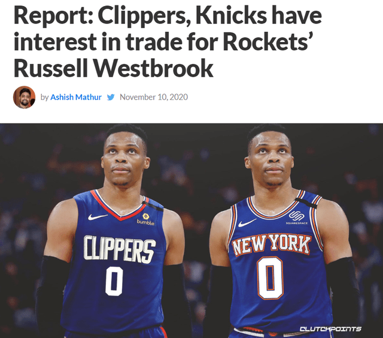Screen dimensions: 383x338
Task: Click the word "Report:" in headline
Action: pos(53,16)
